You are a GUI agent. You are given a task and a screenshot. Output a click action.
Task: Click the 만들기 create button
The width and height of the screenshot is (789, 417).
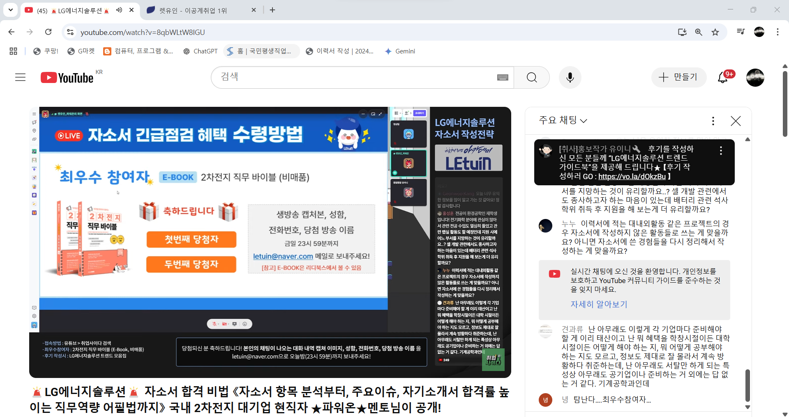click(678, 77)
